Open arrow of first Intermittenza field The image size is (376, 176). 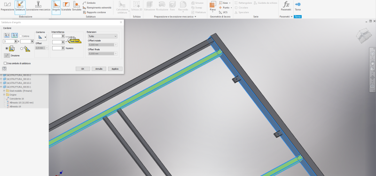tap(63, 36)
